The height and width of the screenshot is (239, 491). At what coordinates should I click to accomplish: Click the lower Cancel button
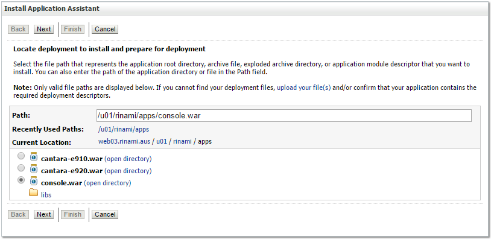point(105,215)
